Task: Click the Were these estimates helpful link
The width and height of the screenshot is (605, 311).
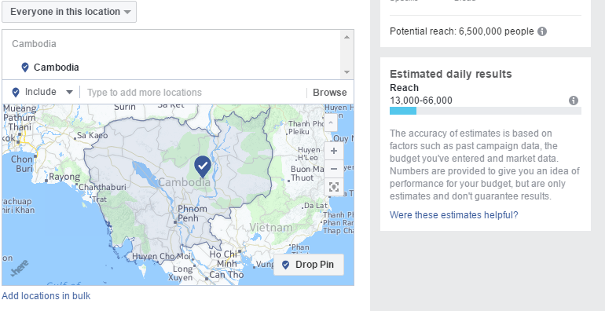Action: 454,215
